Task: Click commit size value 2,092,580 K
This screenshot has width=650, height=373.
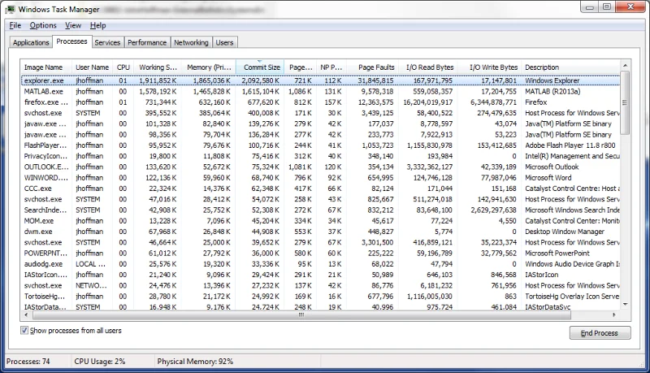Action: (x=260, y=80)
